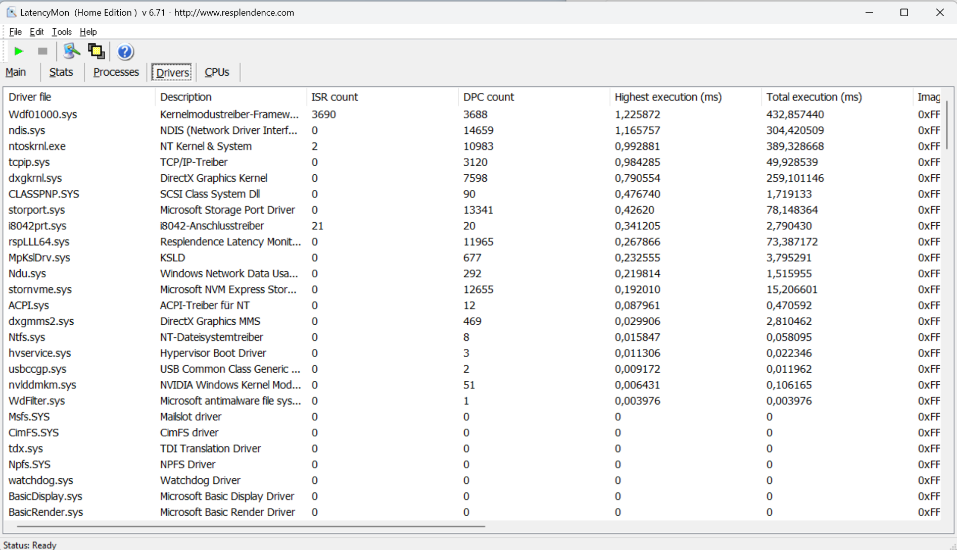Screen dimensions: 957x550
Task: Open the Tools menu
Action: (62, 32)
